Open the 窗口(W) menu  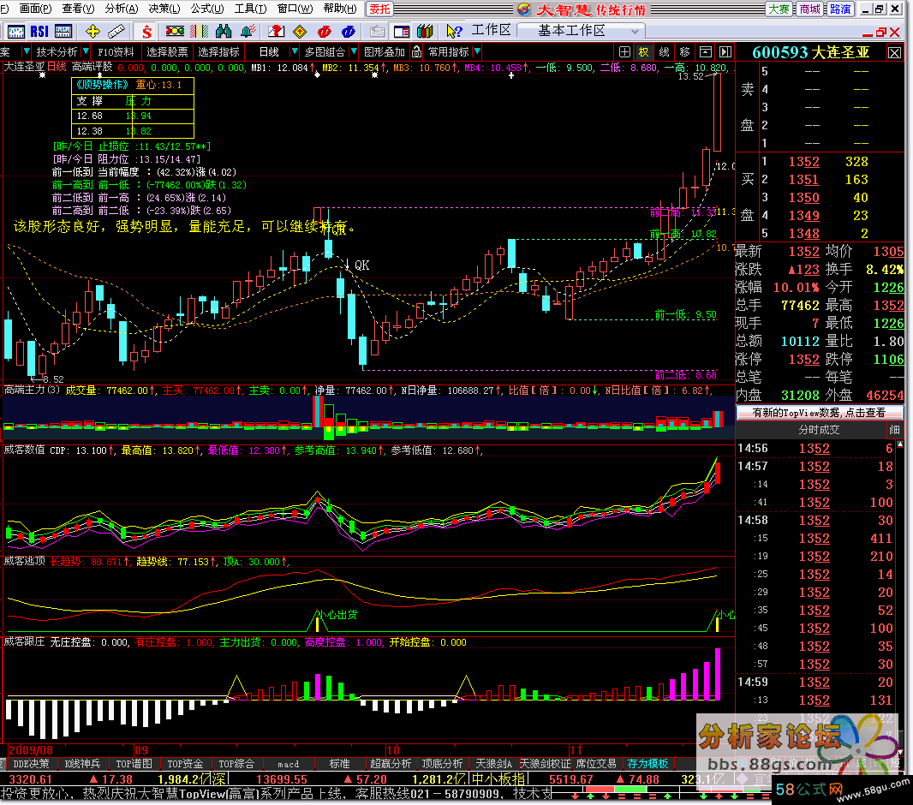(295, 9)
